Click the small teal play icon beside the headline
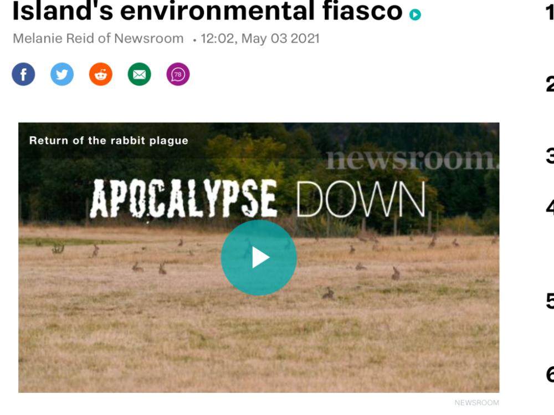 415,14
